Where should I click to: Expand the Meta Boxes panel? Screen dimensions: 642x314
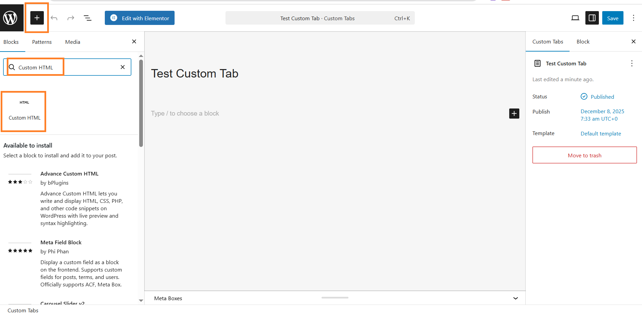click(515, 298)
